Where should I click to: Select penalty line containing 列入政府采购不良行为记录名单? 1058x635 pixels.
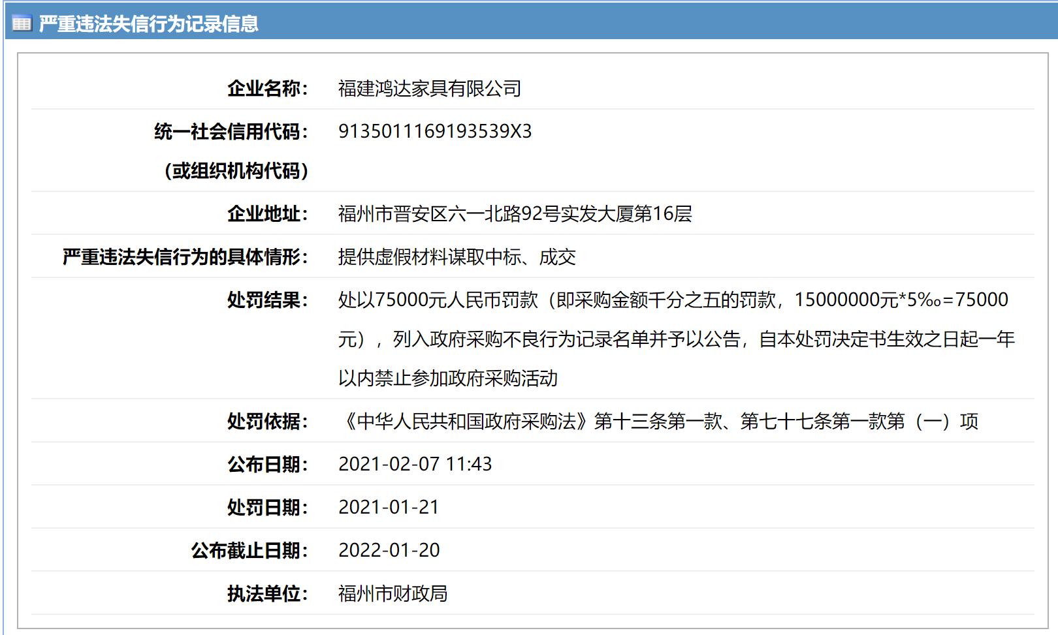pos(677,339)
